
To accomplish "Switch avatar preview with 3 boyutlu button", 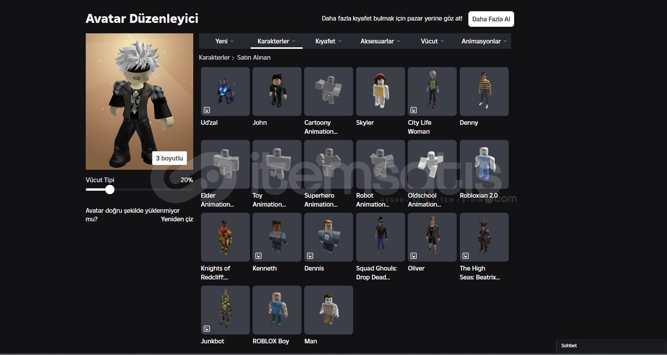I will tap(170, 158).
